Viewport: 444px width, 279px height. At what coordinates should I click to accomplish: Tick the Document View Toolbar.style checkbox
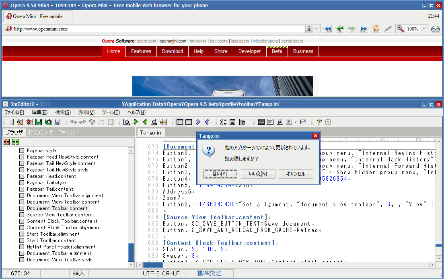pos(22,260)
